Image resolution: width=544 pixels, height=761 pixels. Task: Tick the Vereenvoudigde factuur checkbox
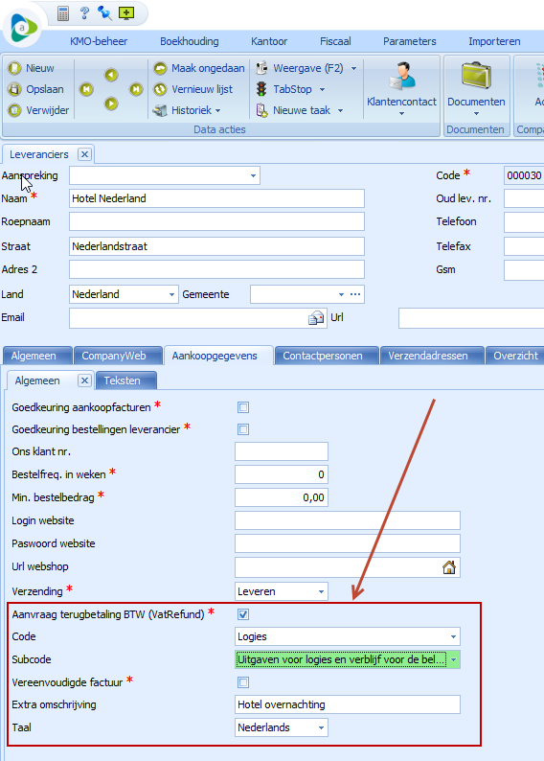(243, 682)
